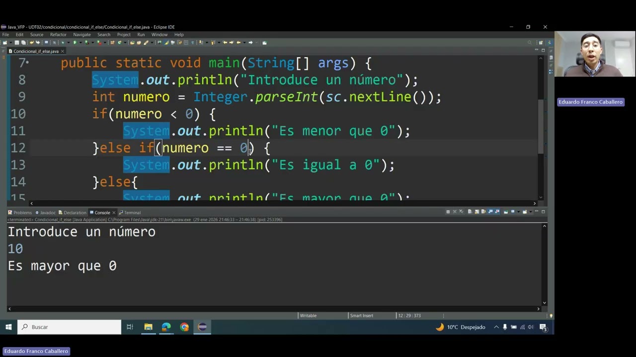Click the Smart Insert status bar entry
This screenshot has height=357, width=636.
point(361,315)
